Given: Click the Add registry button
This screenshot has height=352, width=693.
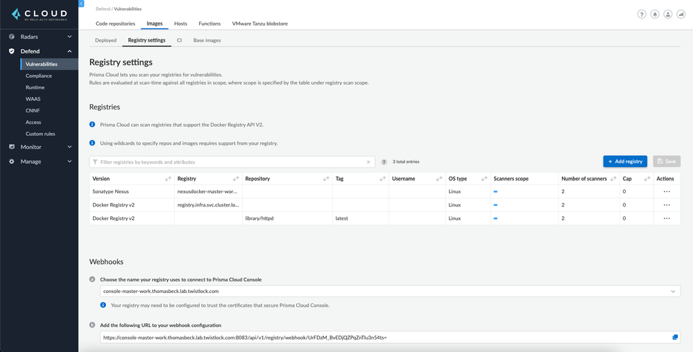Looking at the screenshot, I should coord(624,161).
